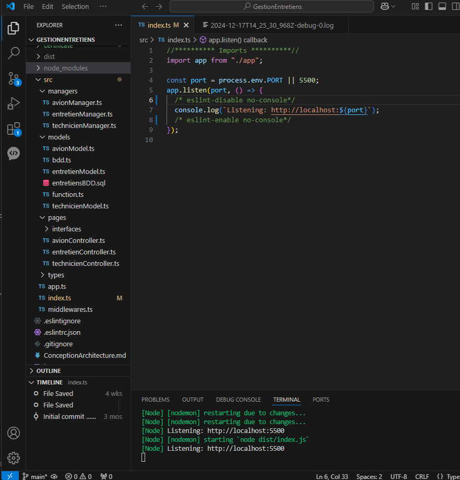Open Copilot chat icon in title bar
Screen dimensions: 460x480
click(385, 6)
